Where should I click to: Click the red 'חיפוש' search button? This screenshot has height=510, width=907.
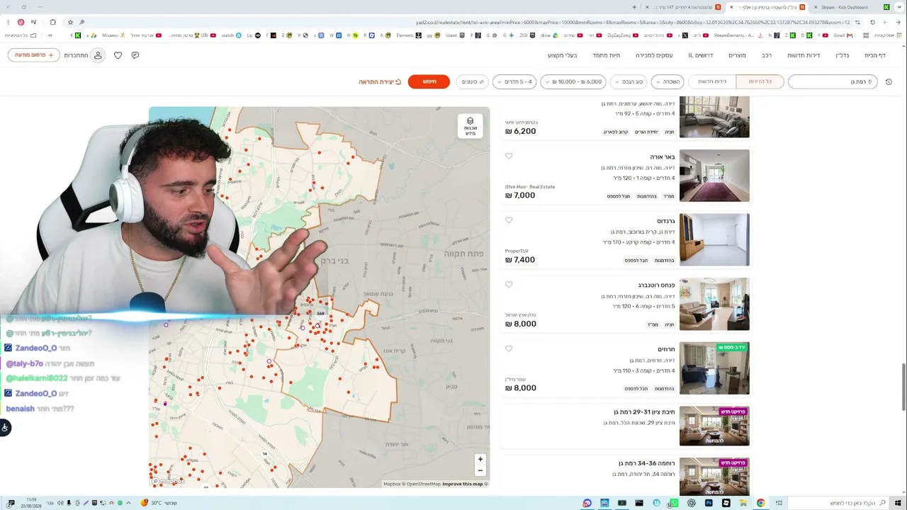[429, 81]
